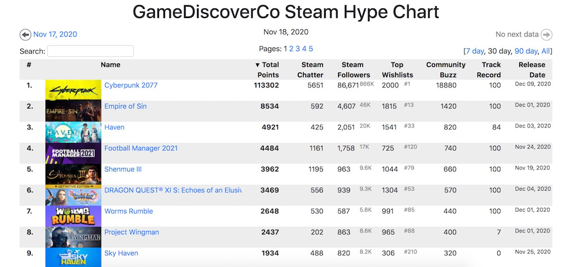
Task: Switch to 7 day range
Action: pyautogui.click(x=475, y=51)
